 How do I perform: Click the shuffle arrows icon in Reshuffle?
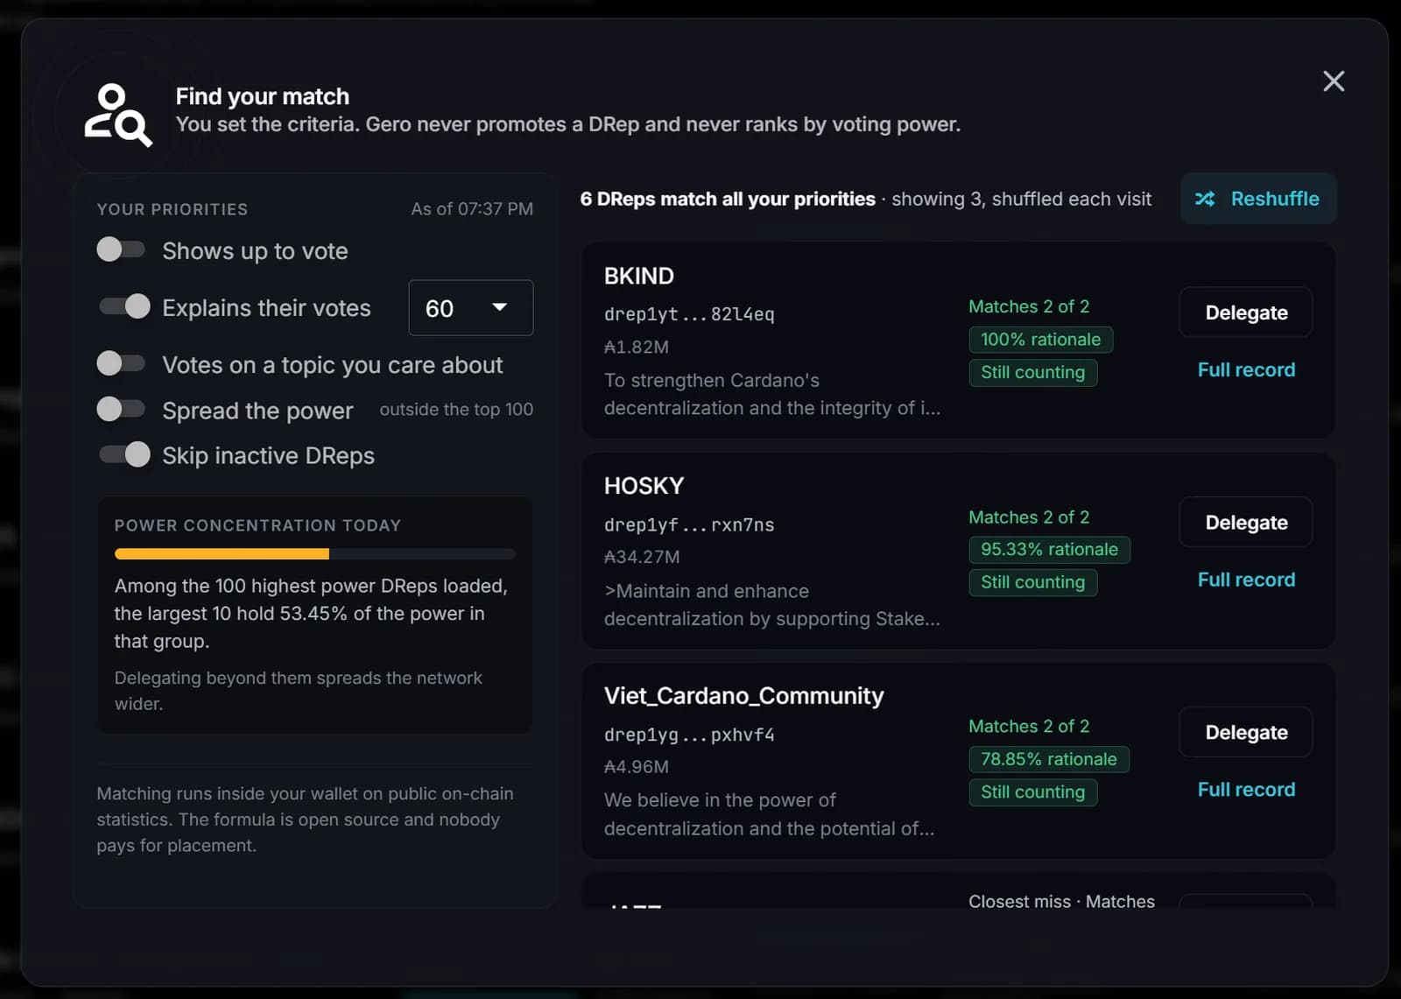tap(1206, 199)
